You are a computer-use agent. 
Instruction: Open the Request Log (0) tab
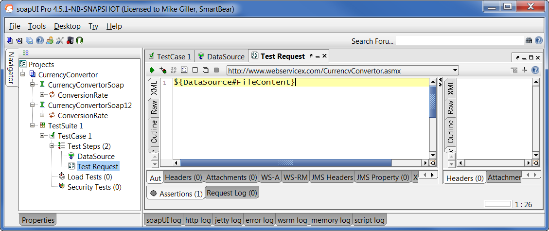[232, 193]
